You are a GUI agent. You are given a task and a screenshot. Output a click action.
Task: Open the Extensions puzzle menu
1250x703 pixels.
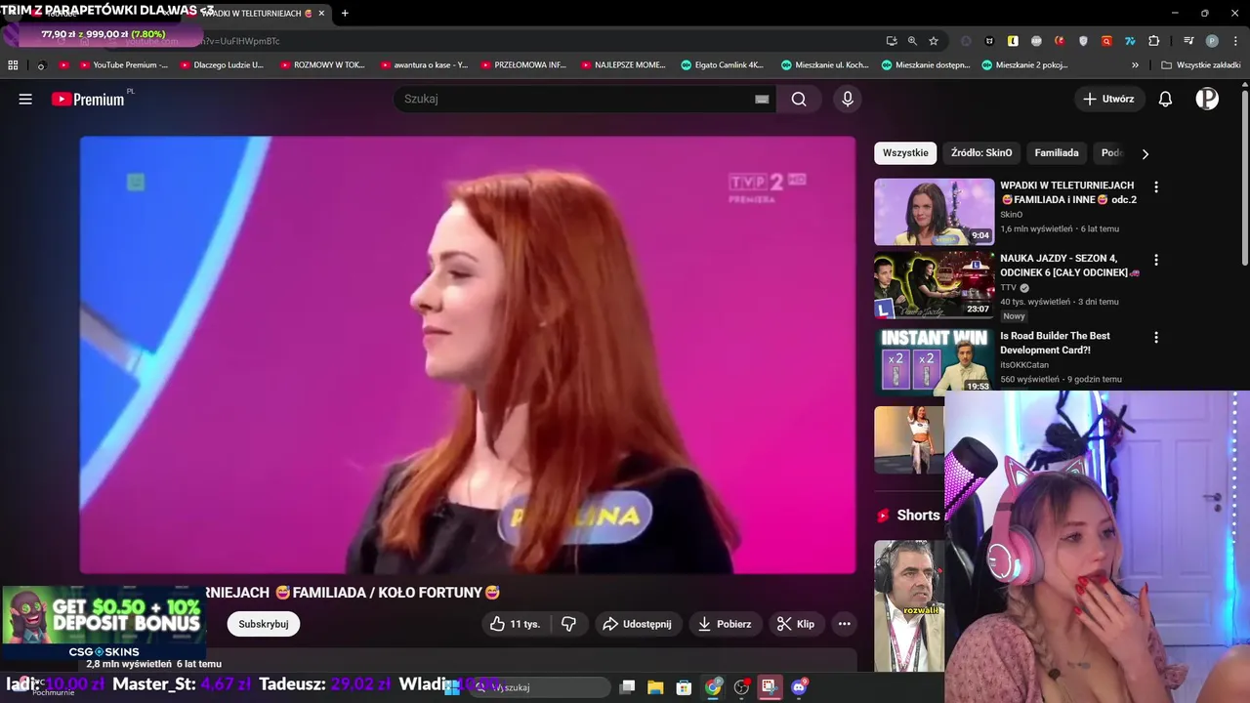click(1153, 41)
